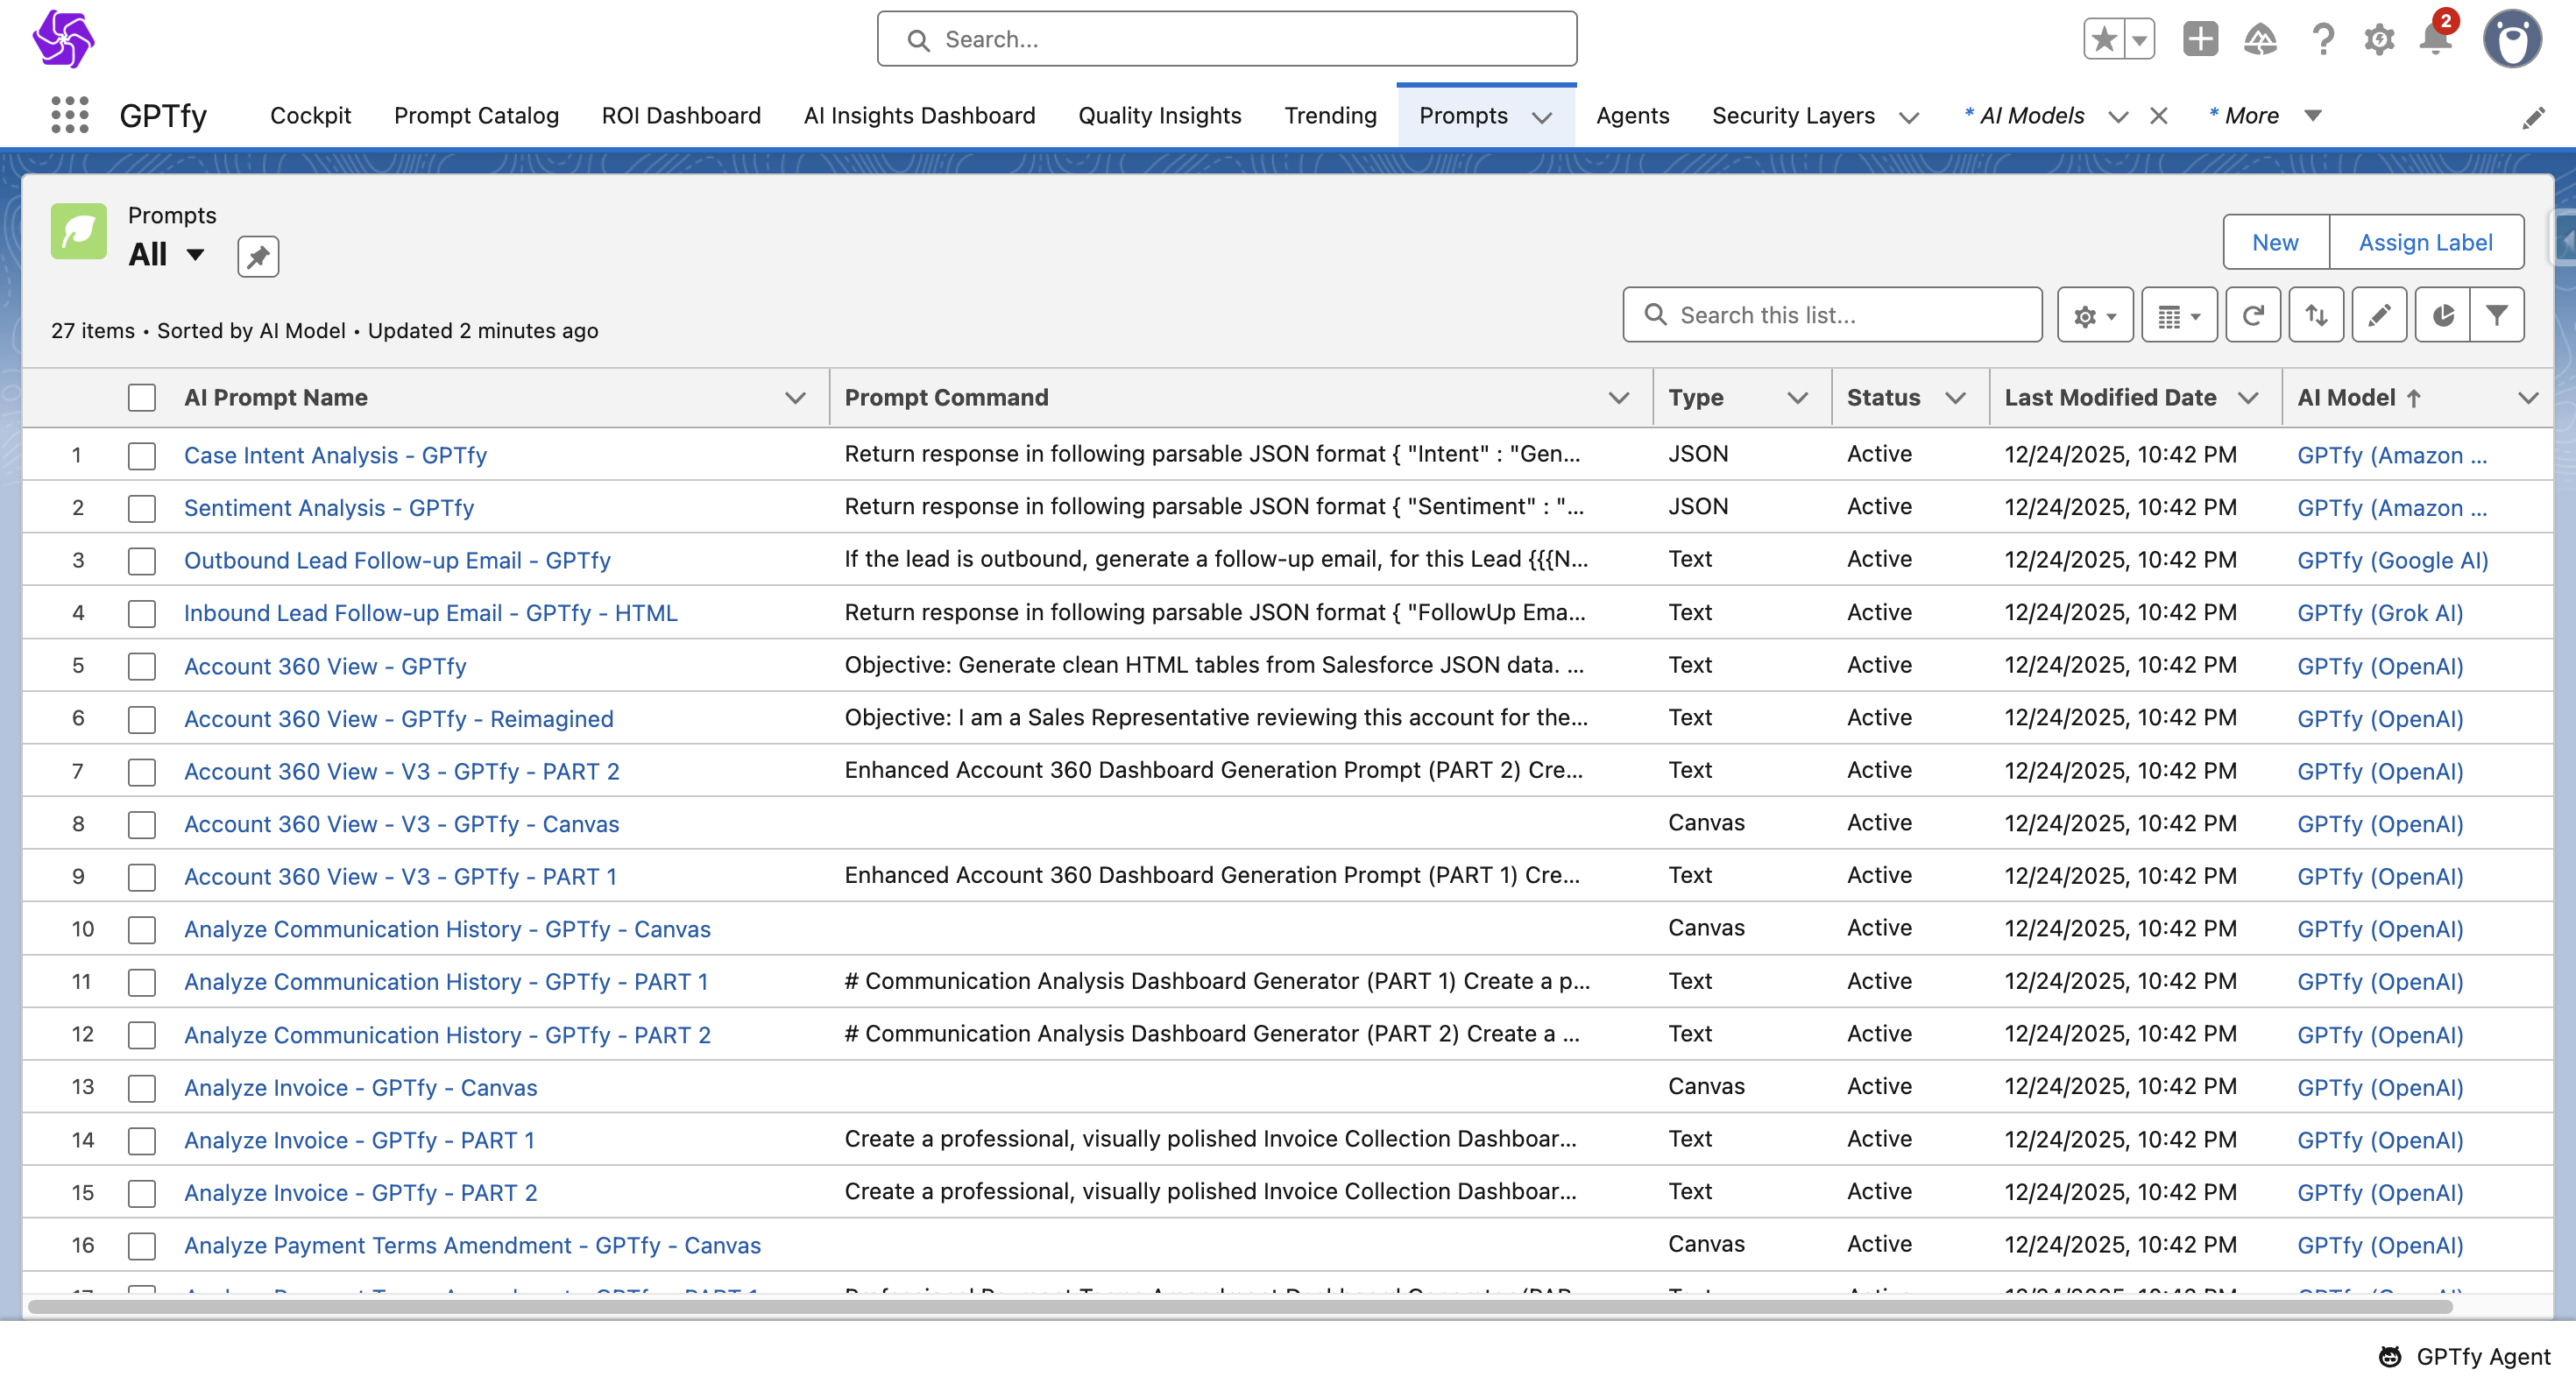
Task: Open the App Launcher grid icon
Action: pyautogui.click(x=69, y=115)
